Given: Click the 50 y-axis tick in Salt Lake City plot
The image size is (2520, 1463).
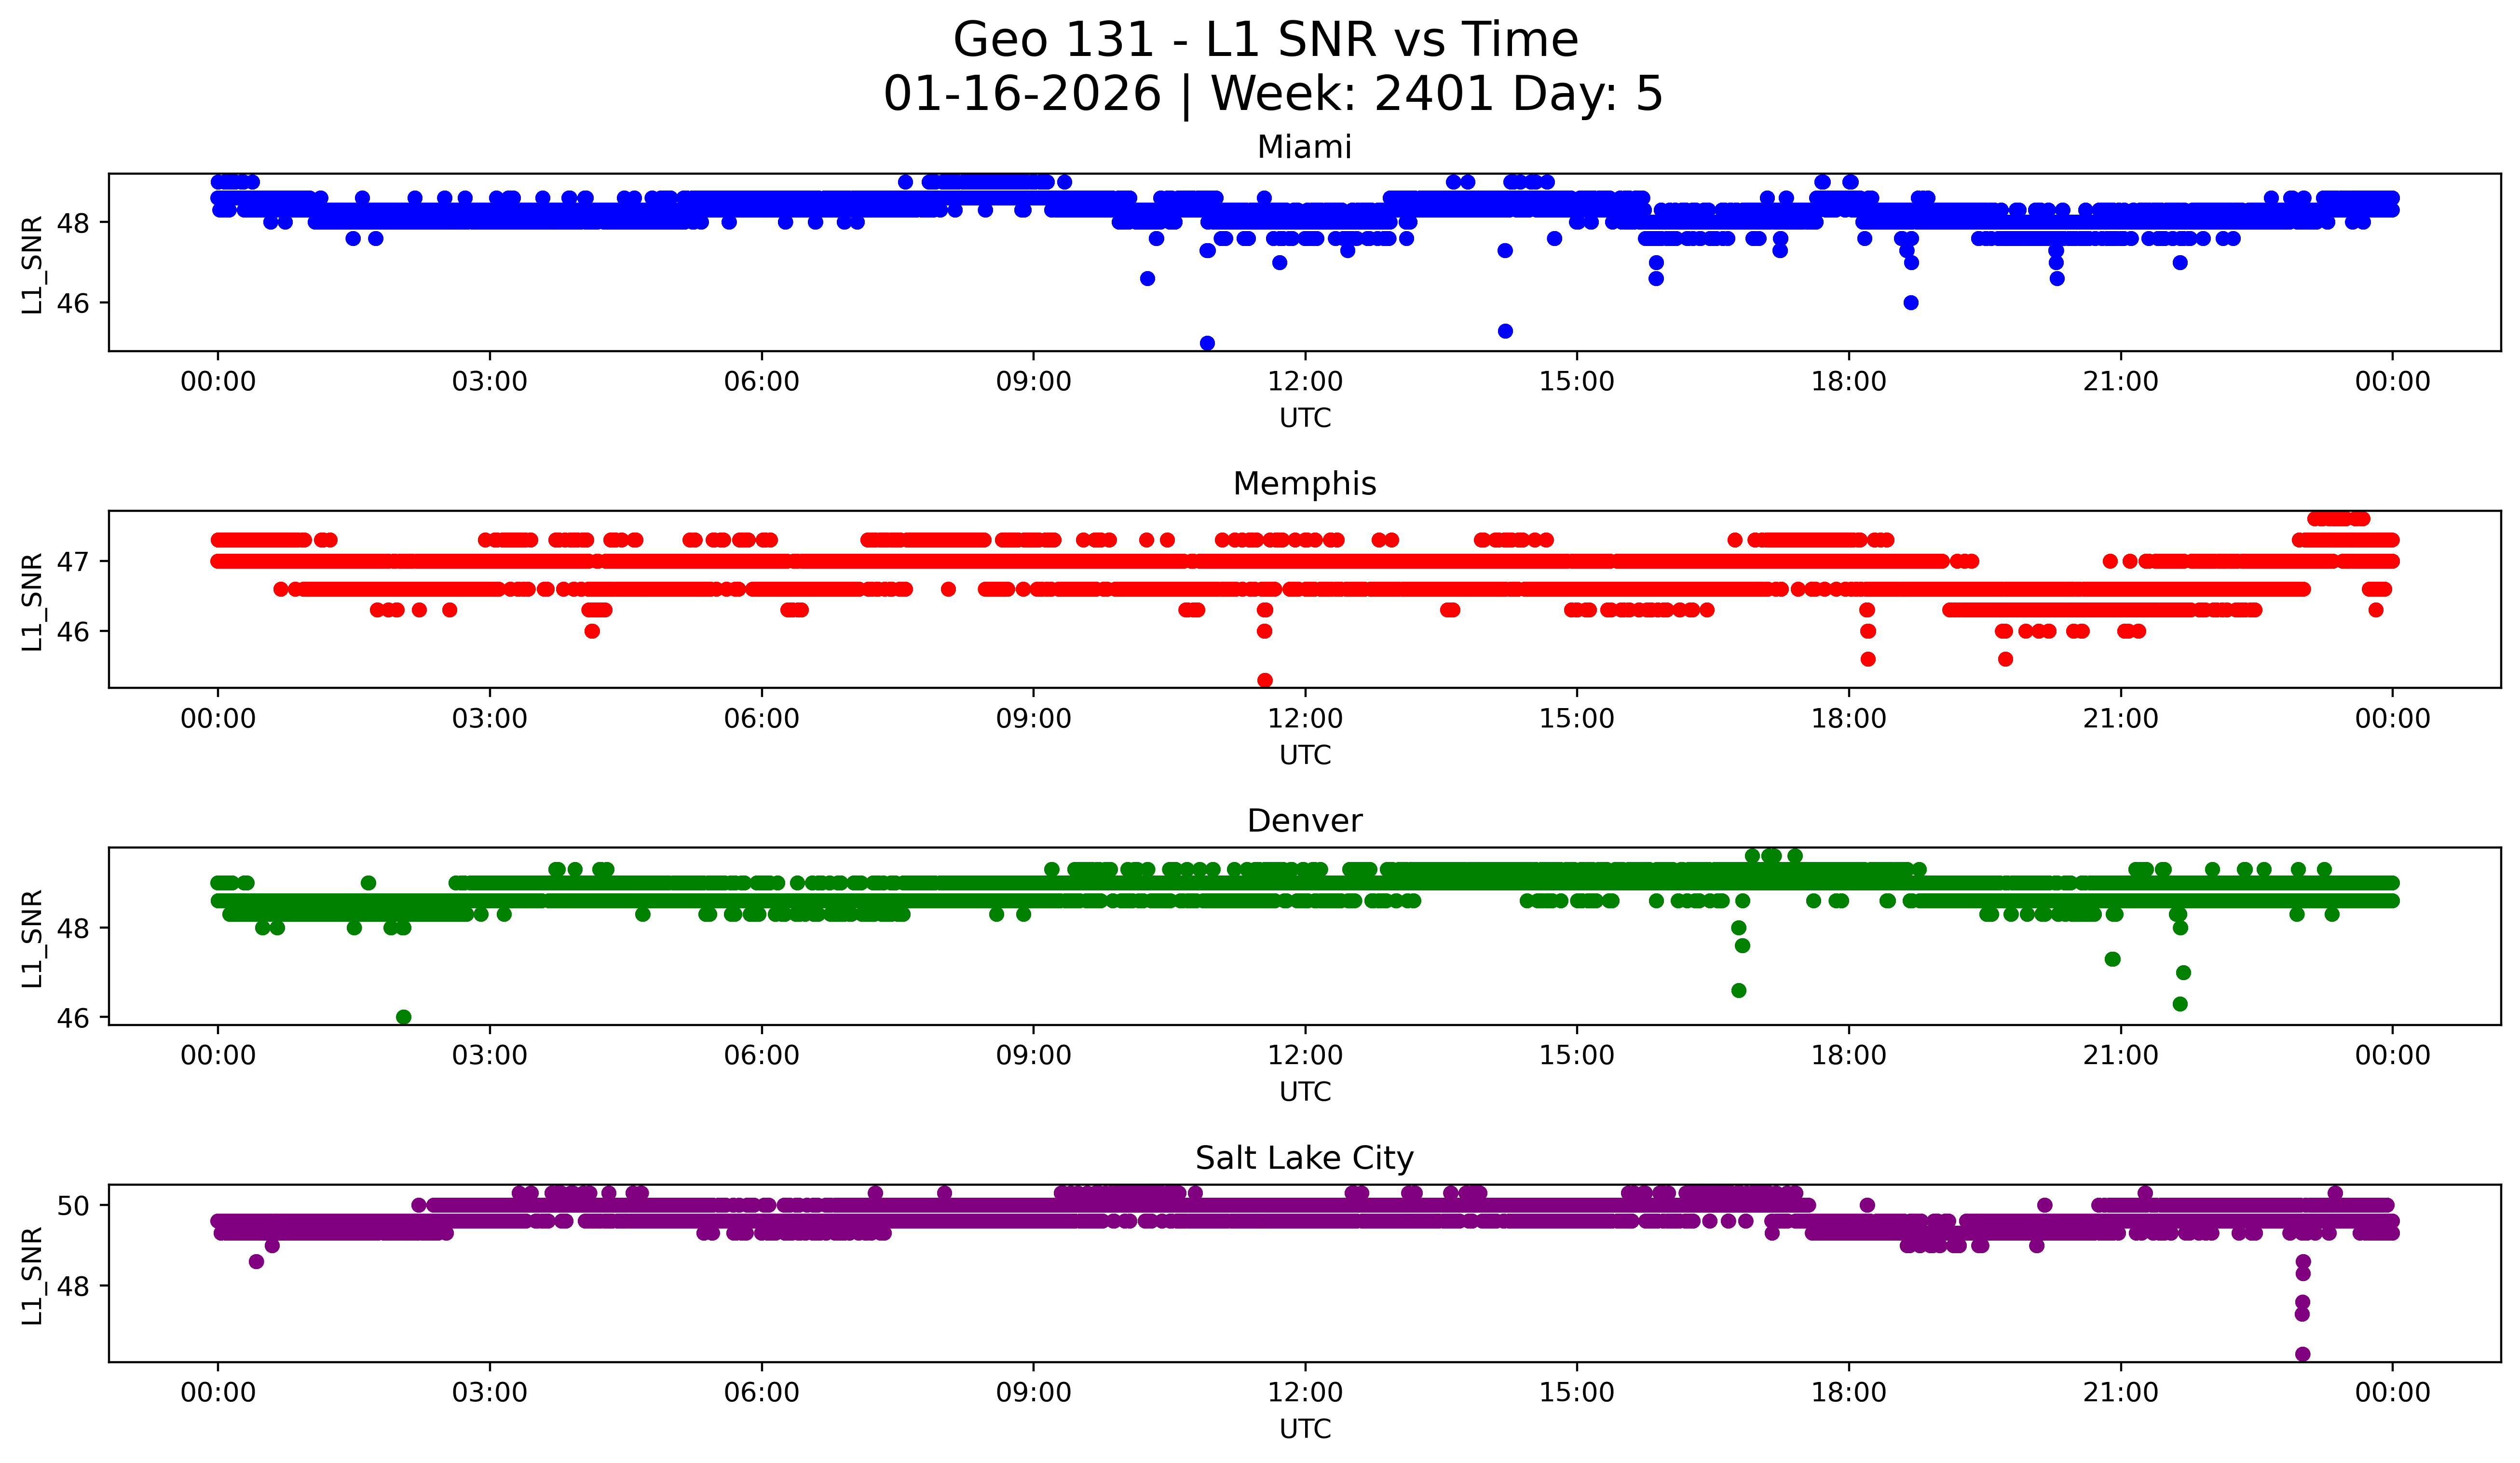Looking at the screenshot, I should point(72,1206).
